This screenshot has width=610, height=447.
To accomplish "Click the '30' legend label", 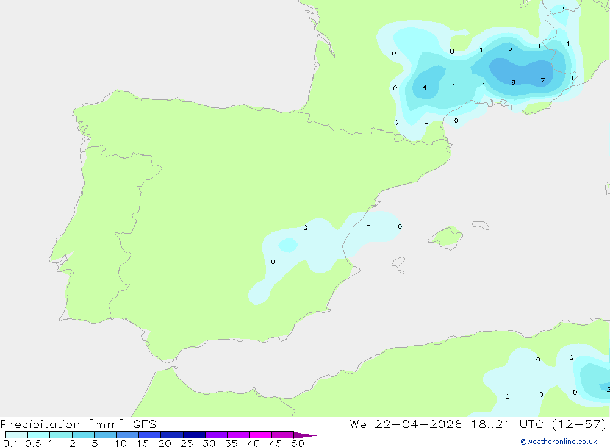I will [209, 443].
